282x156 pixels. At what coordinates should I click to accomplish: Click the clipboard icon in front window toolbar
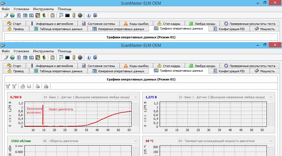click(x=52, y=57)
